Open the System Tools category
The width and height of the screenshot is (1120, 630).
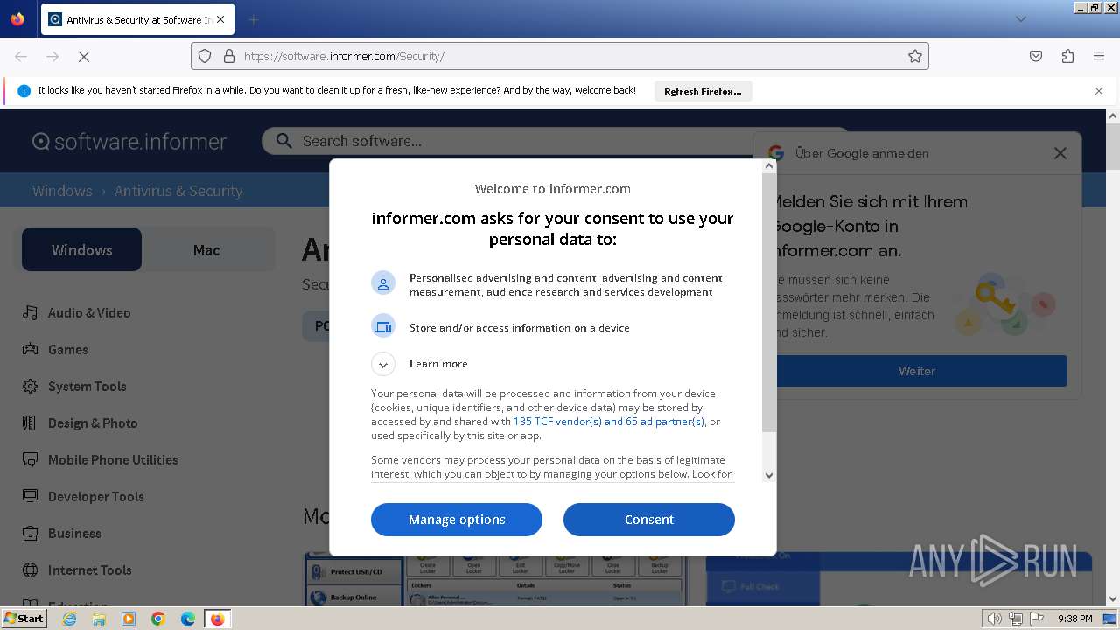tap(87, 387)
